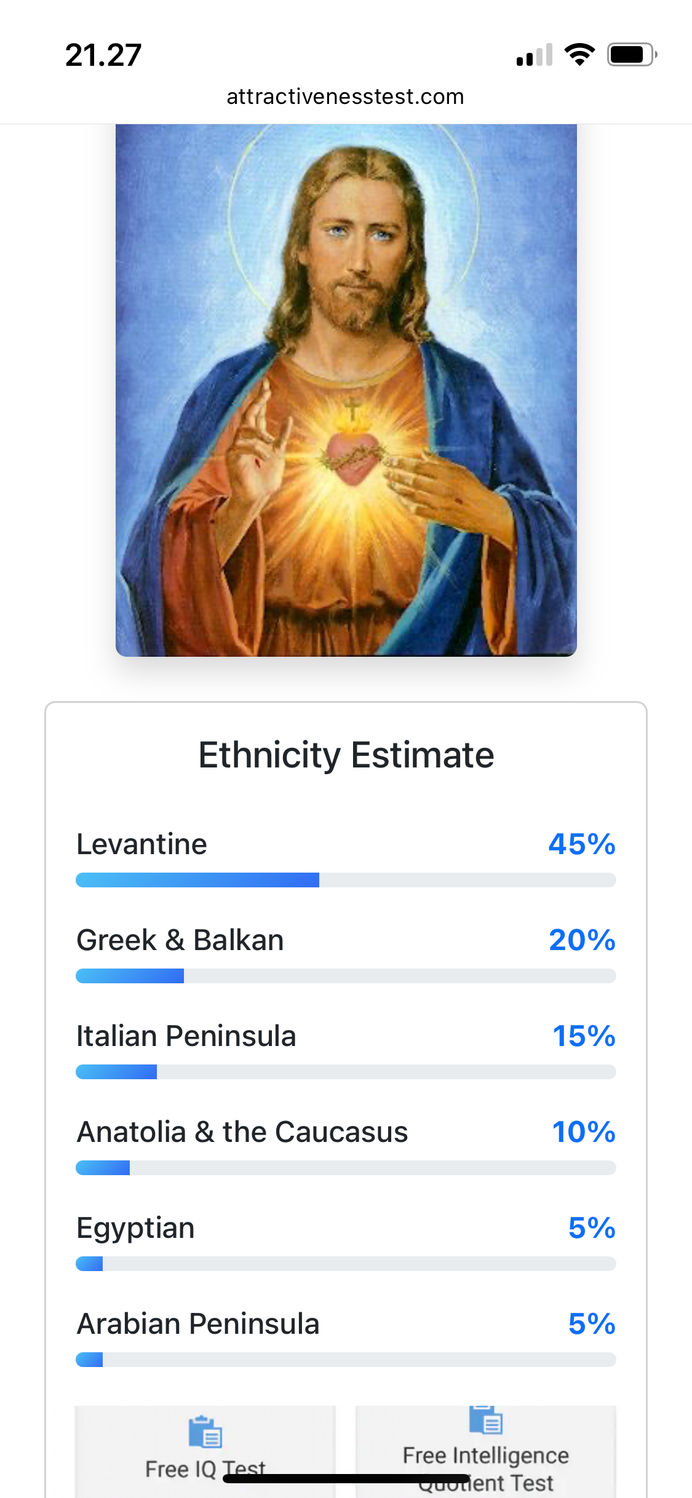Tap the Free Intelligence Quotient Test clipboard icon

[x=486, y=1419]
